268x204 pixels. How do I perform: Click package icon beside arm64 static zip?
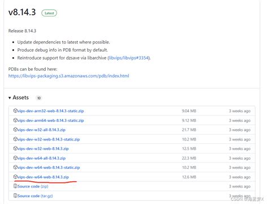(x=15, y=120)
